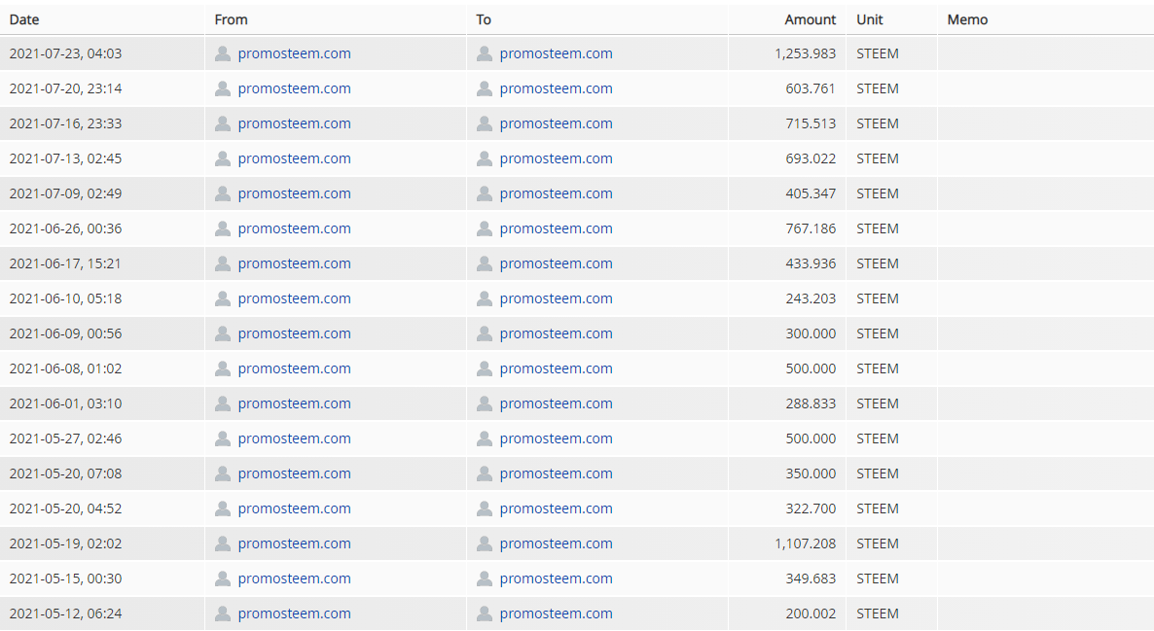1154x631 pixels.
Task: Click the From user icon in the 2021-07-13 row
Action: 222,158
